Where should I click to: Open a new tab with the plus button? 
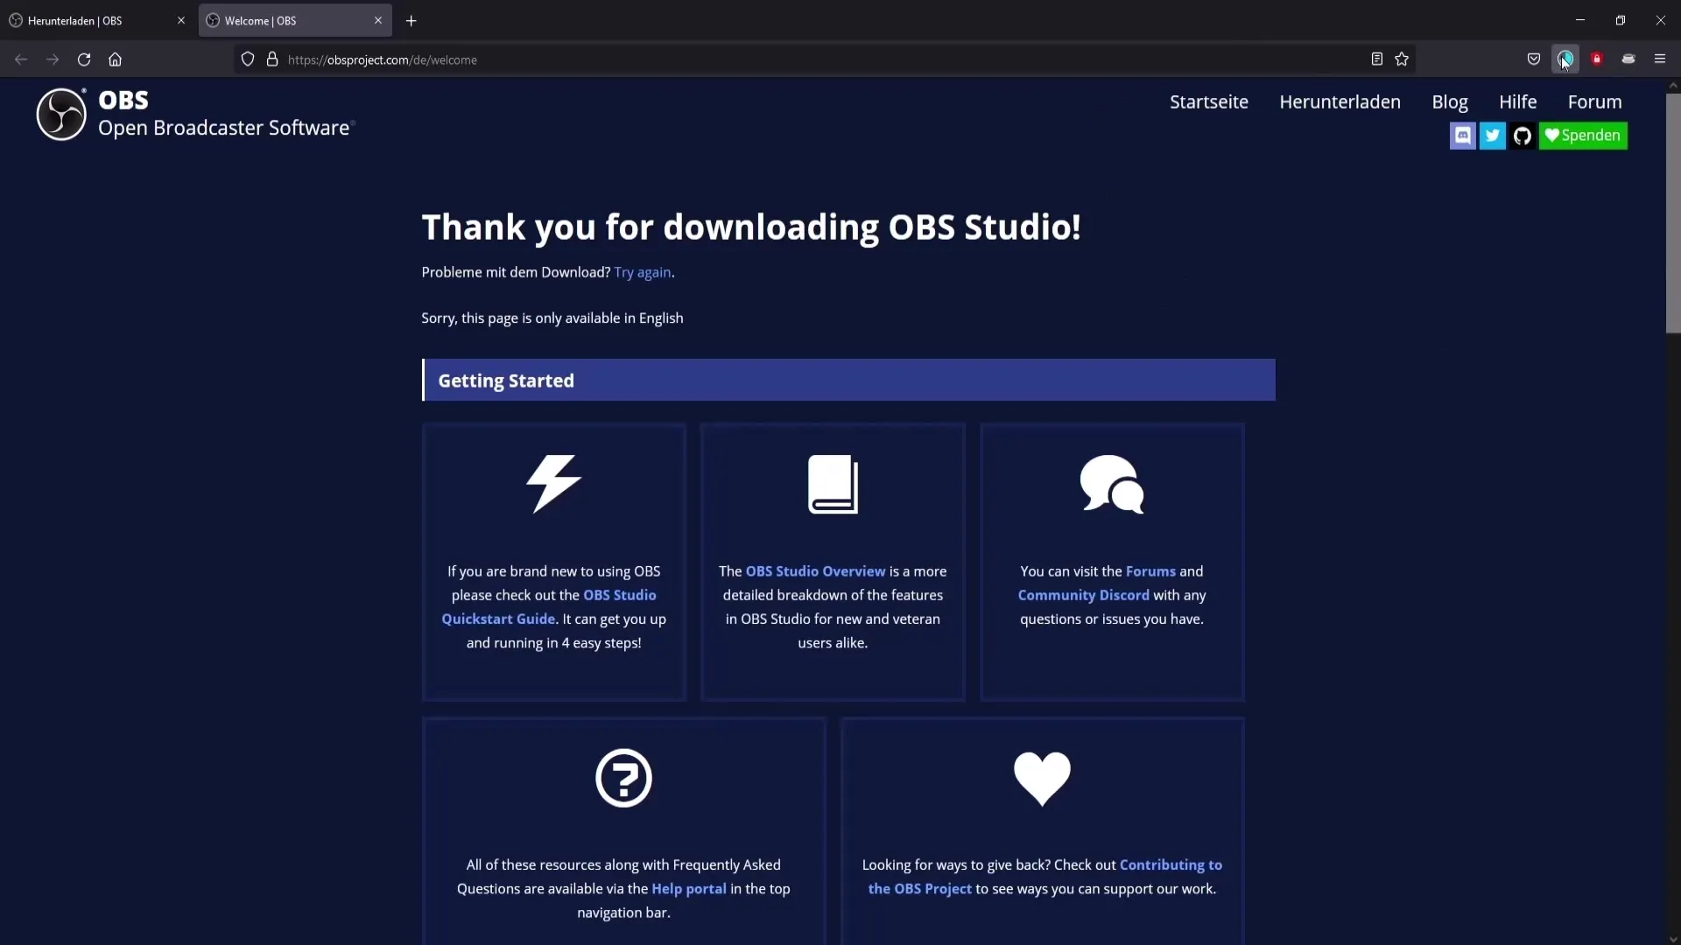coord(411,21)
